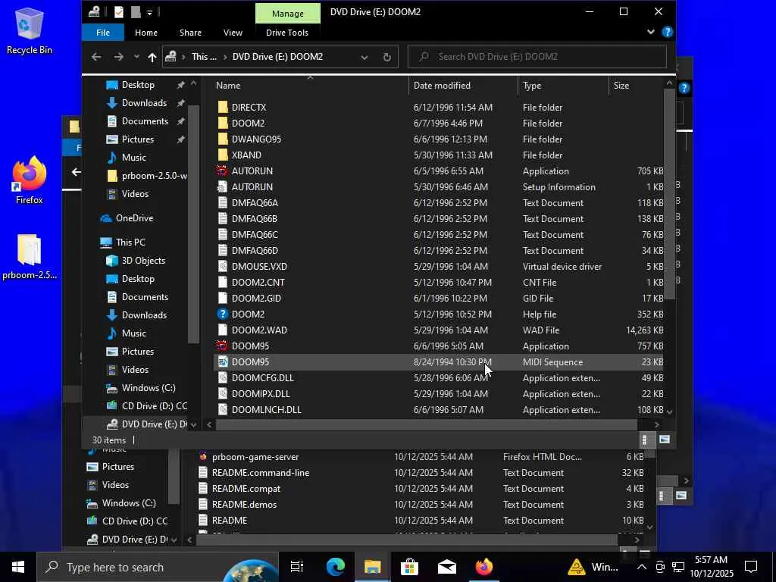Image resolution: width=776 pixels, height=582 pixels.
Task: Refresh the DVD Drive (E:) DOOM2 location
Action: coord(387,57)
